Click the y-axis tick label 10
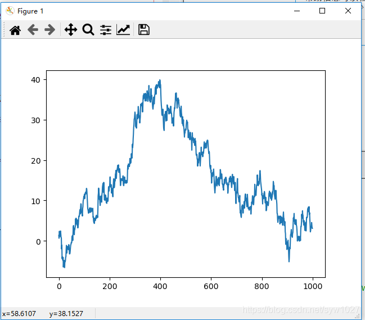365x320 pixels. (35, 201)
